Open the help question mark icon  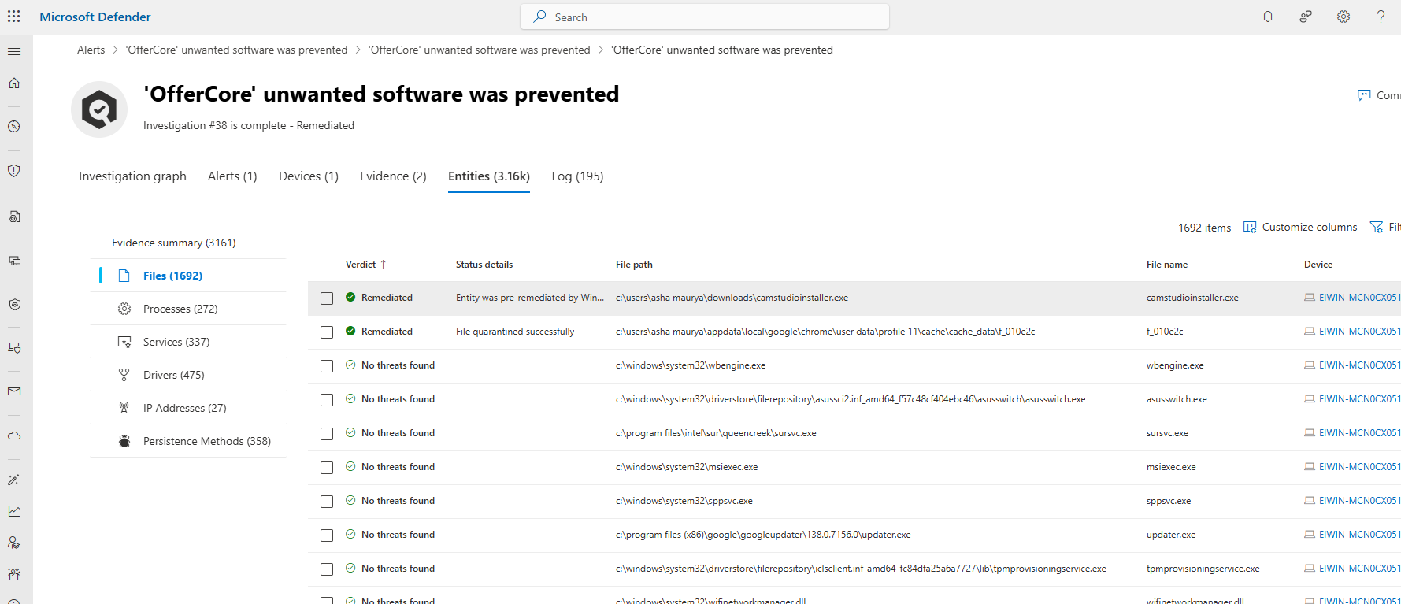pos(1381,17)
